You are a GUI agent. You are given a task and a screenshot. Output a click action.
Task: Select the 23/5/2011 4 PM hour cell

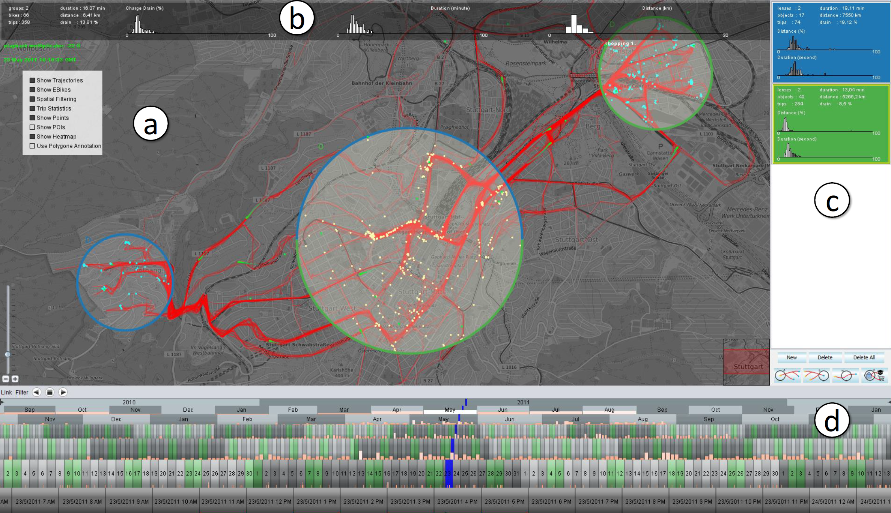tap(458, 501)
